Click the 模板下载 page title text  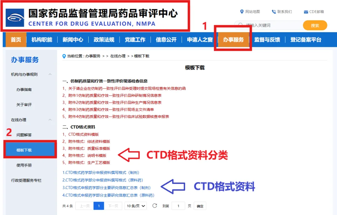coord(195,68)
